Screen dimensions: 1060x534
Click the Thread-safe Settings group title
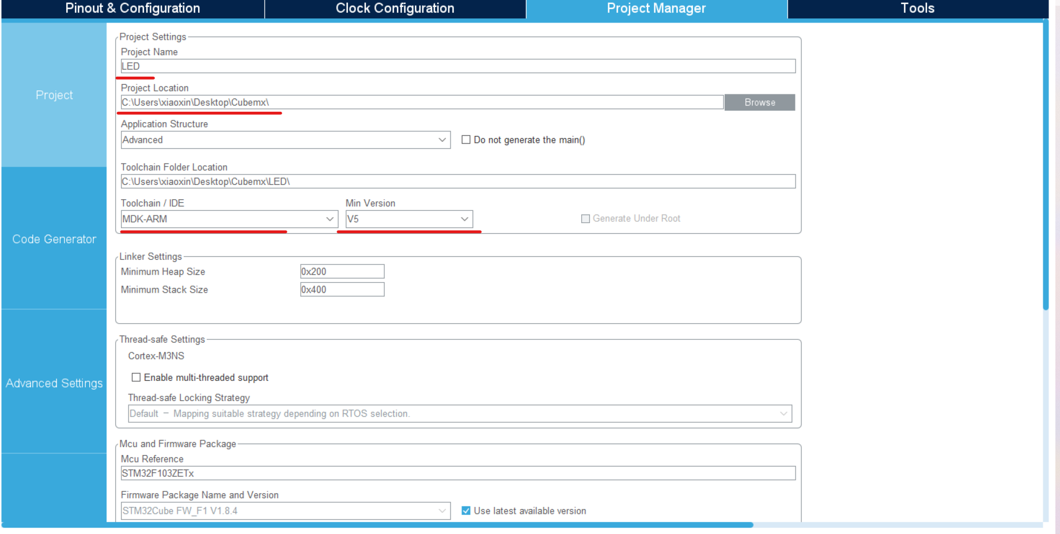pos(162,339)
